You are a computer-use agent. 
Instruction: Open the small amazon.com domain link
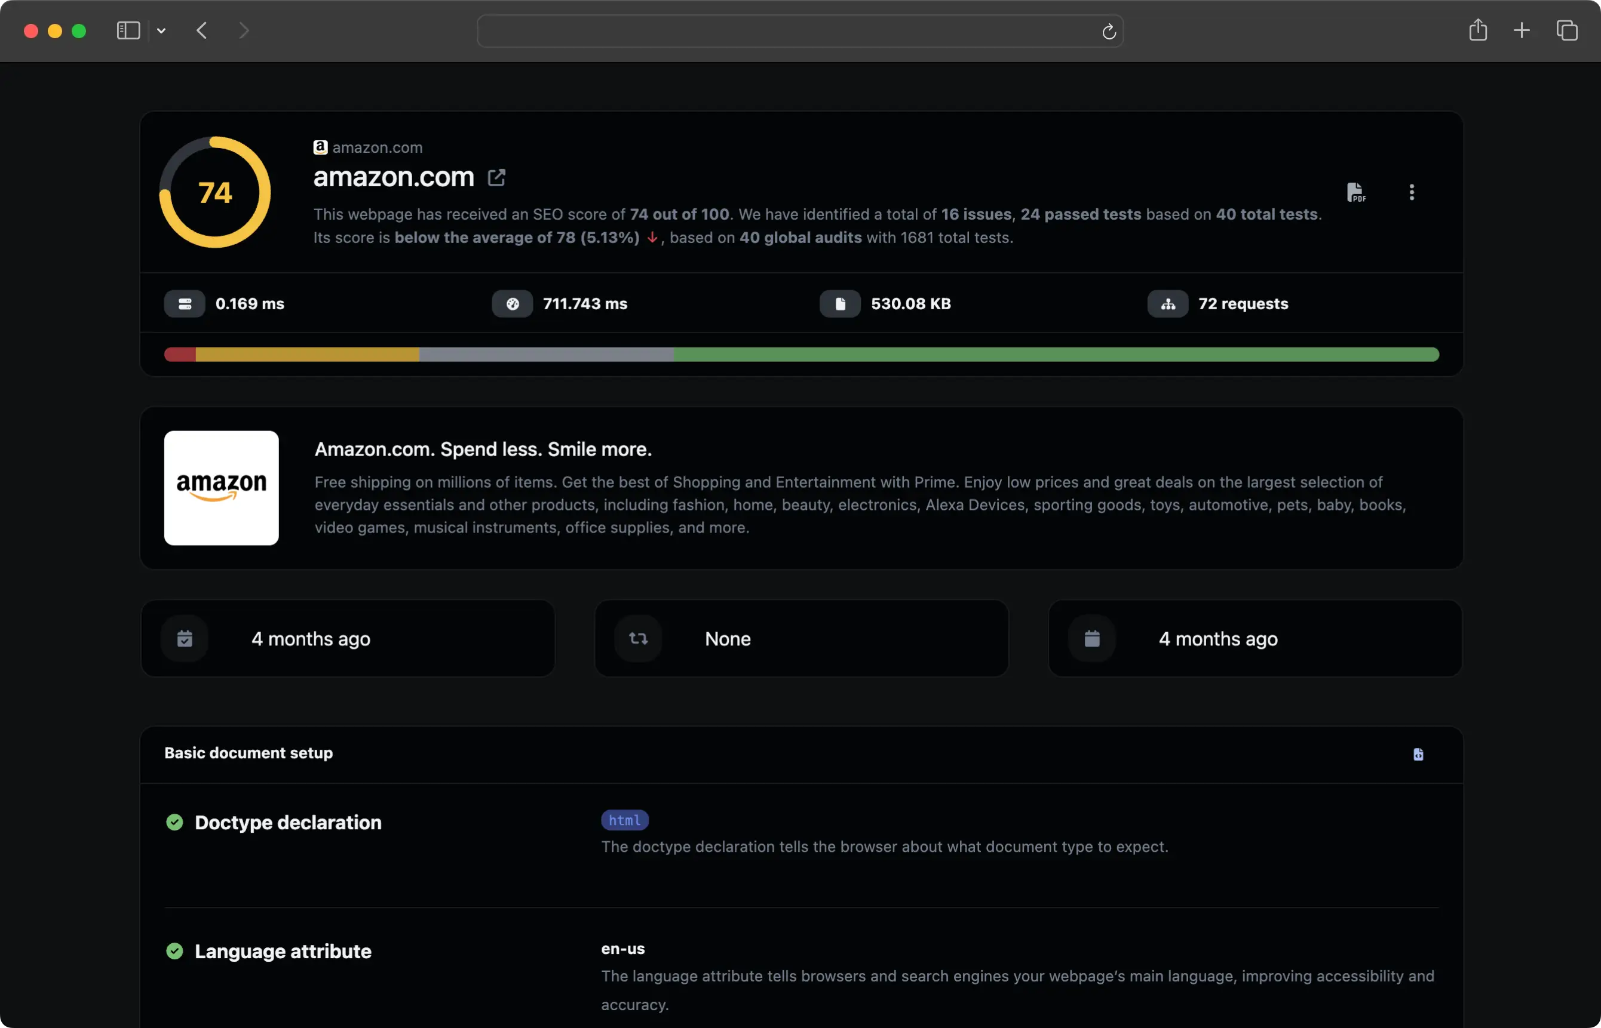pyautogui.click(x=378, y=147)
